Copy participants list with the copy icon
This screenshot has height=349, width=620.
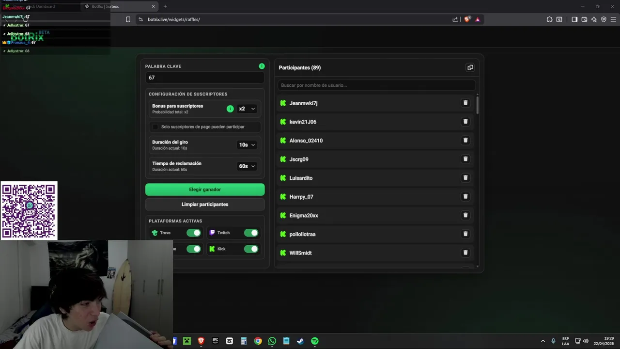pos(470,67)
